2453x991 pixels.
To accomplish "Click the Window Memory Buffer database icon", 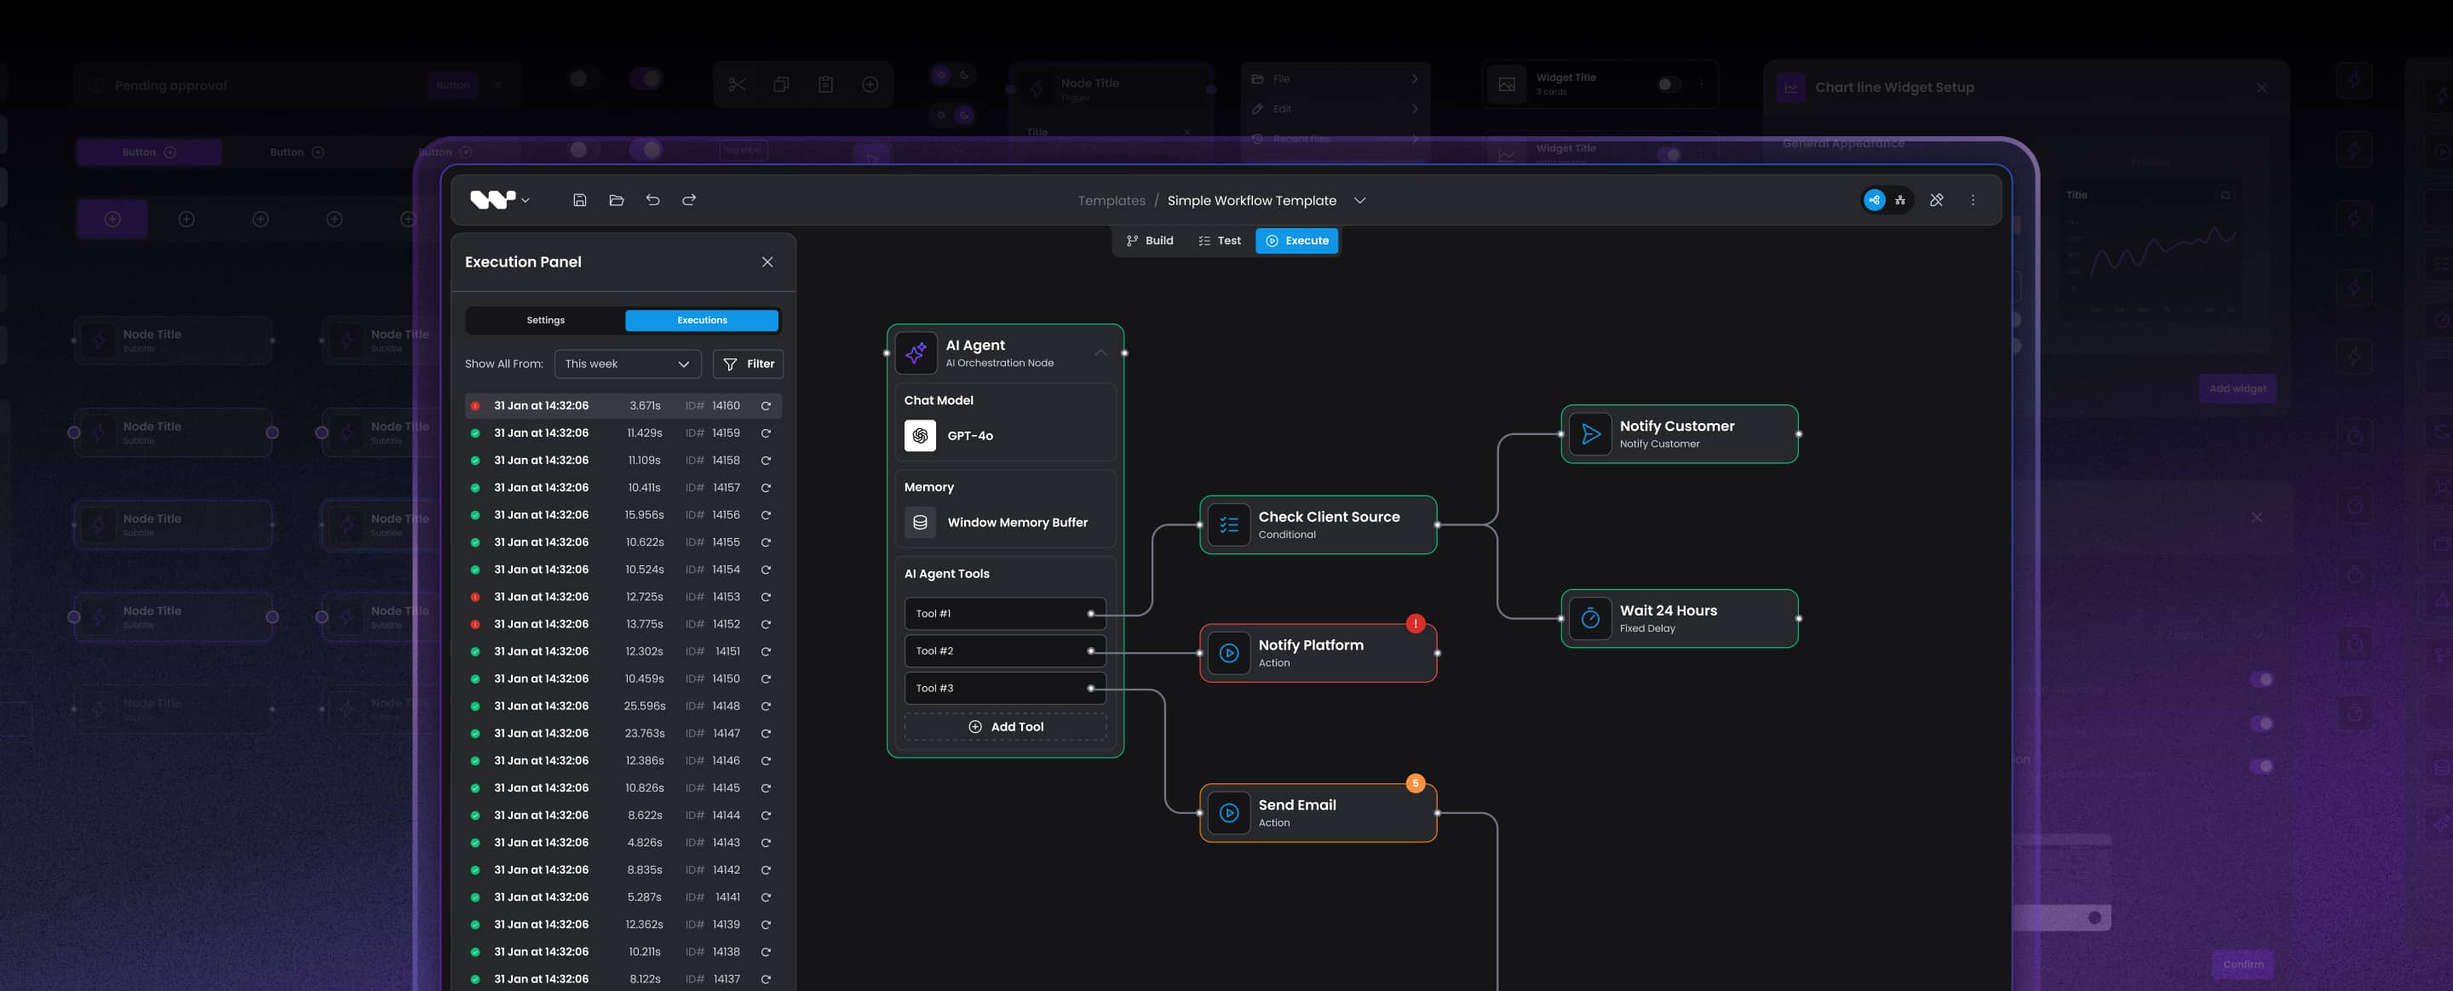I will click(920, 523).
